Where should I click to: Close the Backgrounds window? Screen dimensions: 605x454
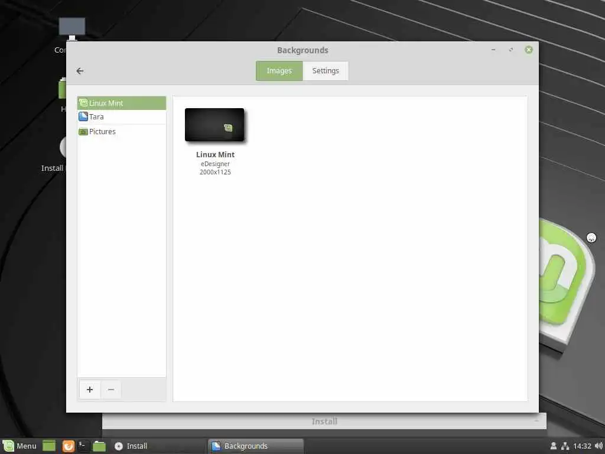(529, 50)
